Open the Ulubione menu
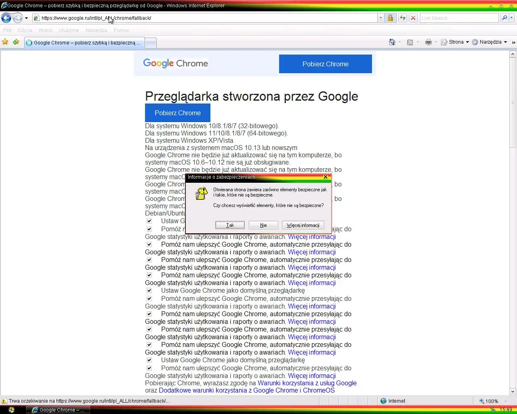The height and width of the screenshot is (414, 517). coord(69,30)
